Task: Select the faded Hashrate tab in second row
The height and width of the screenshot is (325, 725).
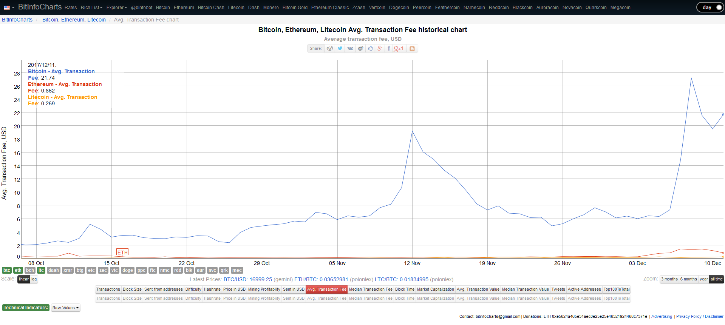Action: pyautogui.click(x=212, y=299)
